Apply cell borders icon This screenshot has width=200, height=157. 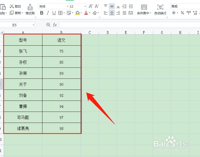(60, 13)
